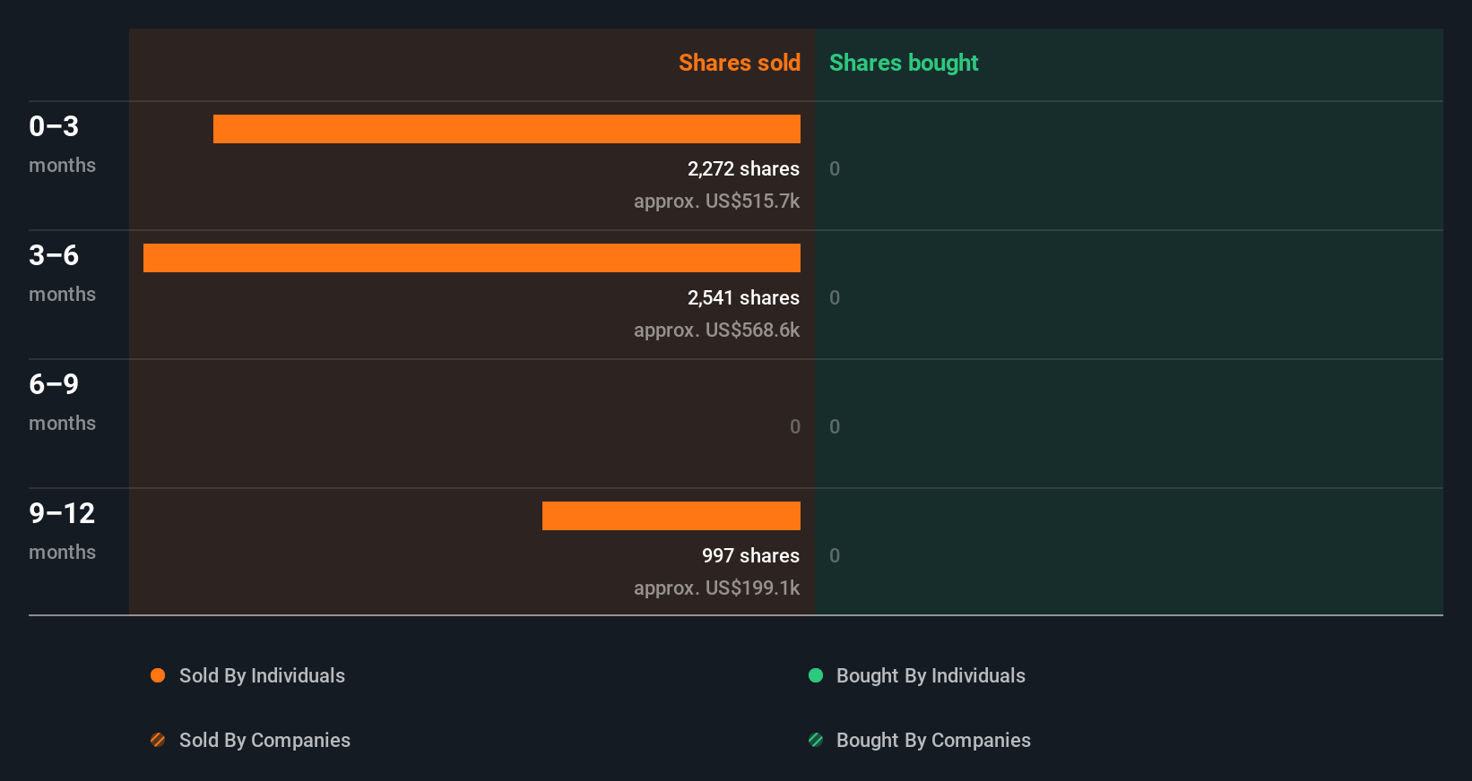Screen dimensions: 1472x781
Task: Click the striped Bought By Companies legend icon
Action: (816, 740)
